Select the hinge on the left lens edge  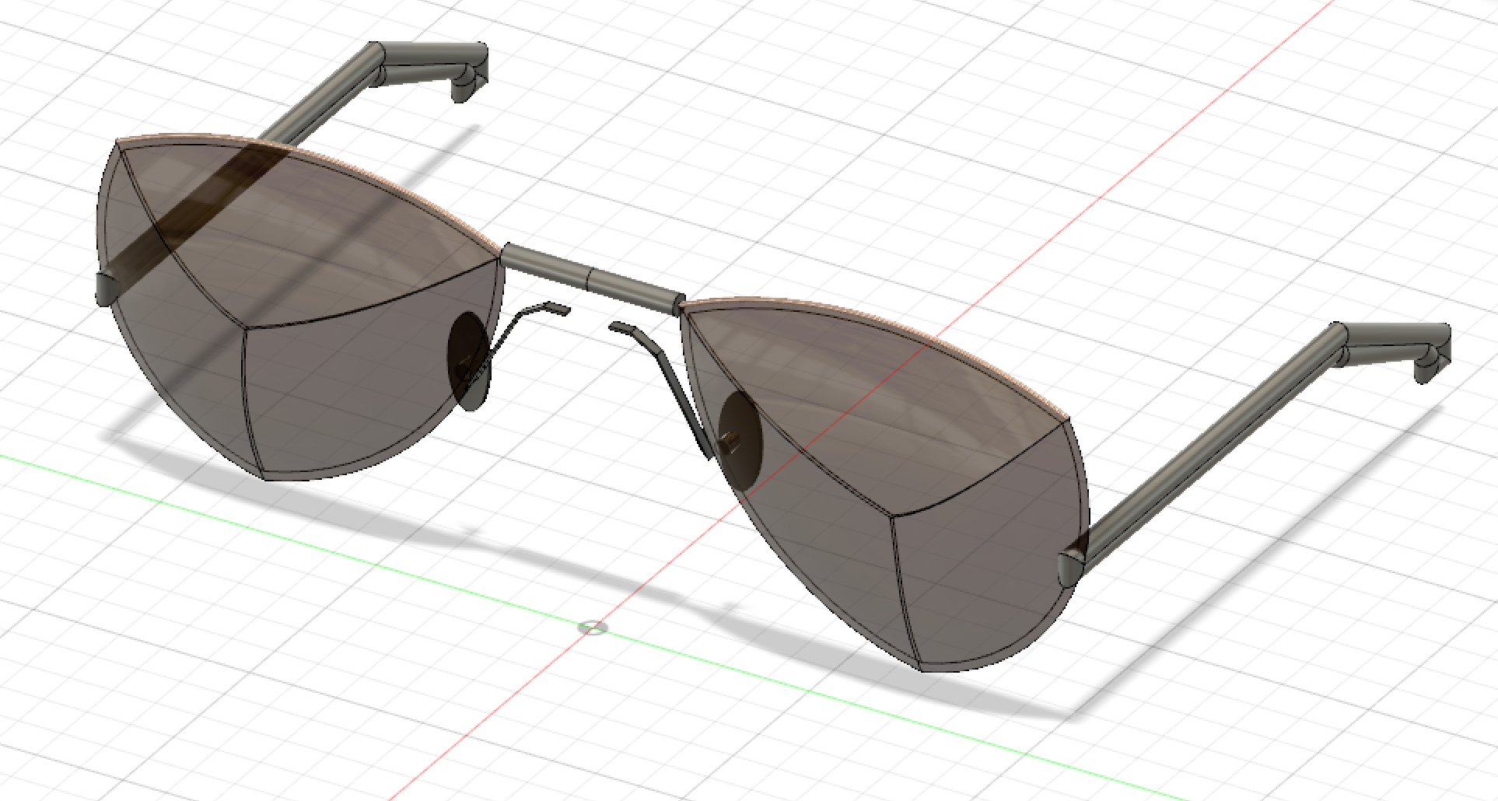click(x=105, y=288)
